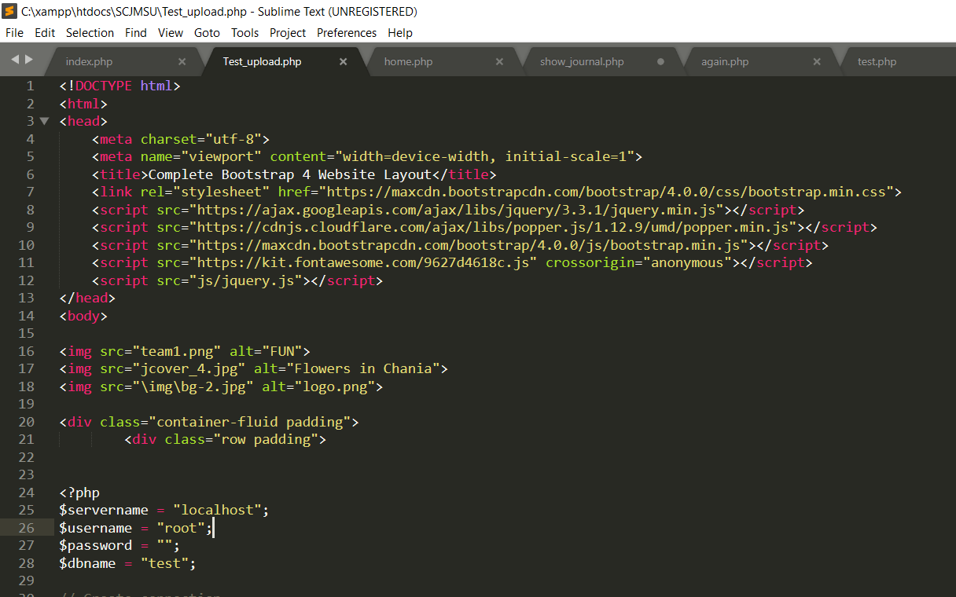Screen dimensions: 956x597
Task: Click the $dbname variable
Action: (x=87, y=563)
